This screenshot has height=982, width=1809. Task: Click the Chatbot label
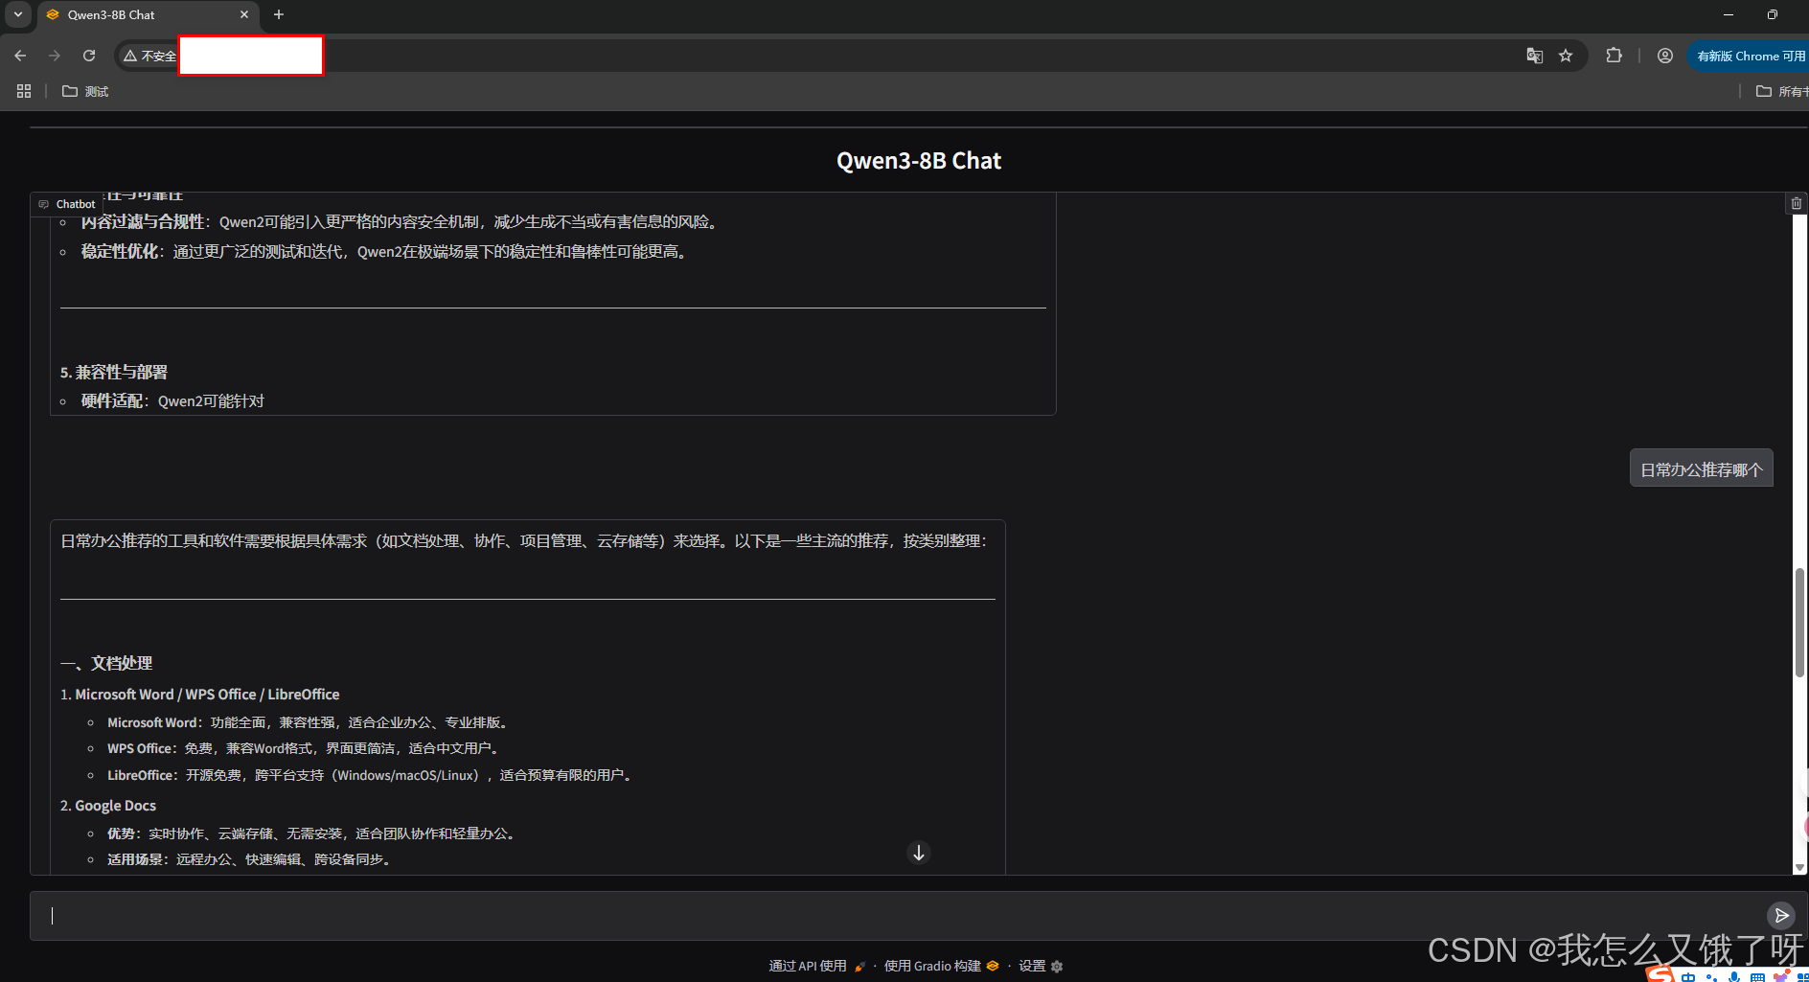point(67,204)
